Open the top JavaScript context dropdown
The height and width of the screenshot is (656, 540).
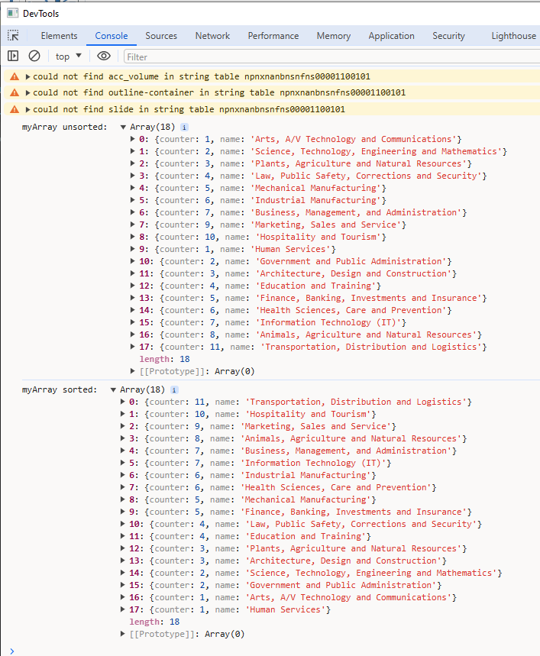(68, 56)
